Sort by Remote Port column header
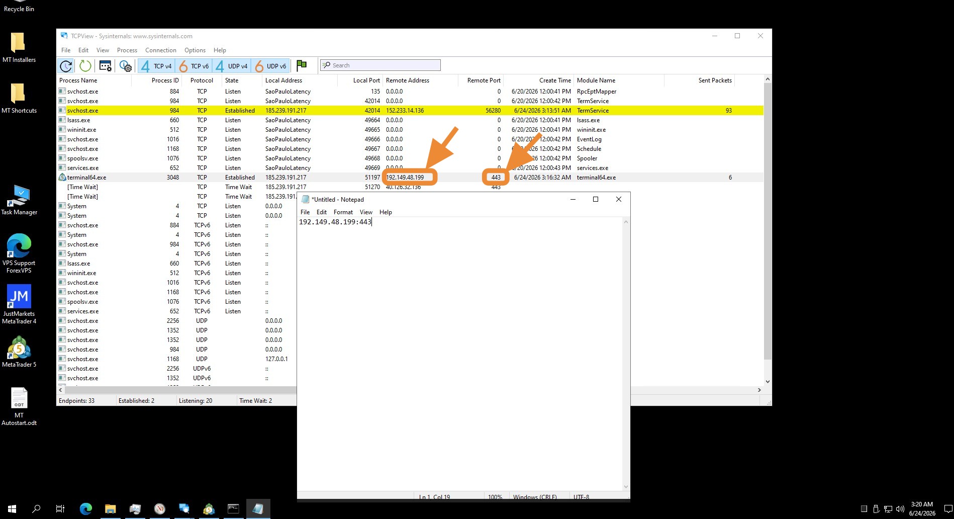 point(481,80)
